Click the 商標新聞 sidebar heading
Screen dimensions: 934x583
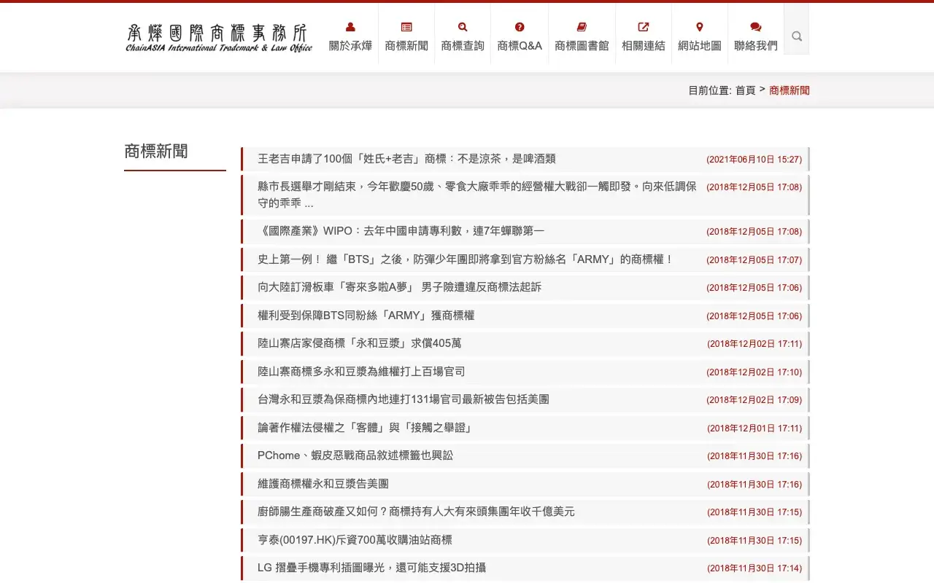156,151
